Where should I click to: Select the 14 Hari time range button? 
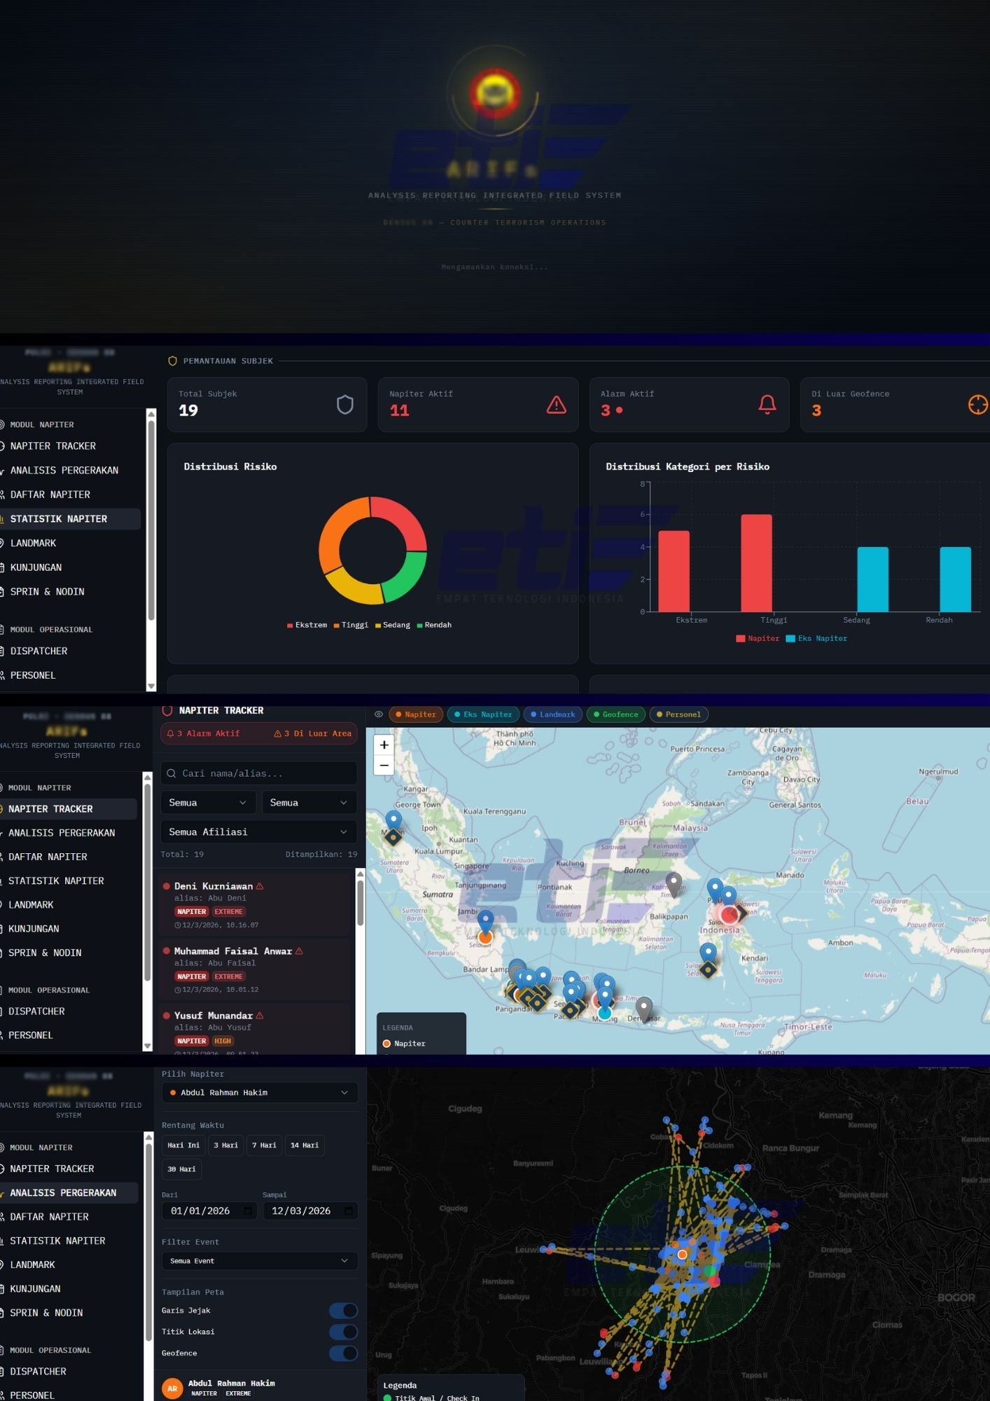click(x=305, y=1145)
